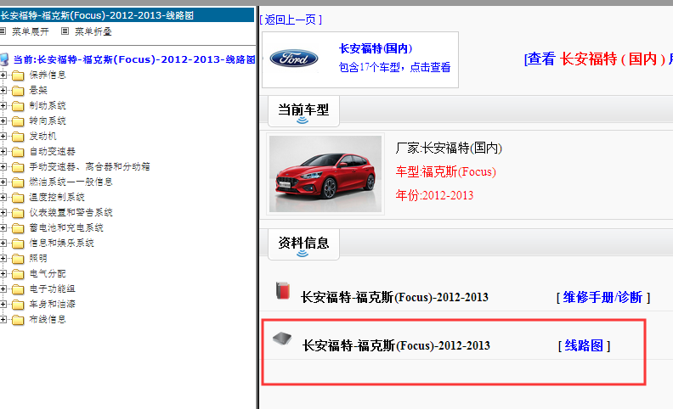Image resolution: width=673 pixels, height=409 pixels.
Task: Click the 手动变速器、离合器和分动箱 folder icon
Action: coord(18,167)
